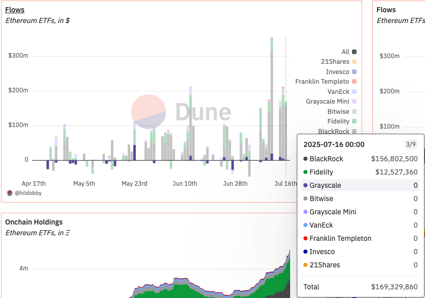Image resolution: width=425 pixels, height=298 pixels.
Task: Click the VanEck tooltip row
Action: [x=361, y=225]
